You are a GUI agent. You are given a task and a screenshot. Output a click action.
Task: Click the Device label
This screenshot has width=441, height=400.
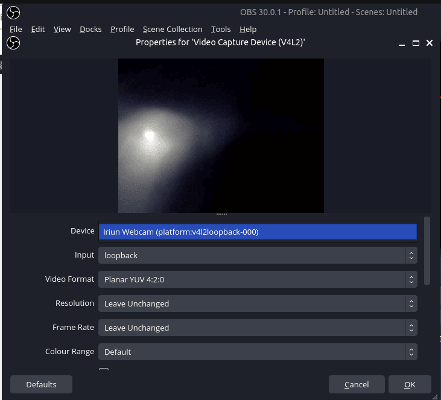click(x=83, y=230)
